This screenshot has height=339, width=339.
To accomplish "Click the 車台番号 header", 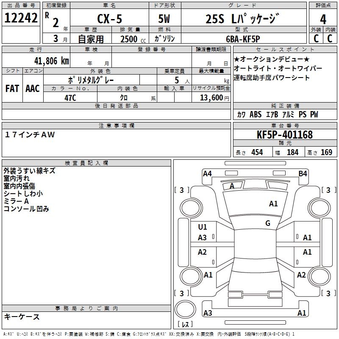I will (285, 125).
